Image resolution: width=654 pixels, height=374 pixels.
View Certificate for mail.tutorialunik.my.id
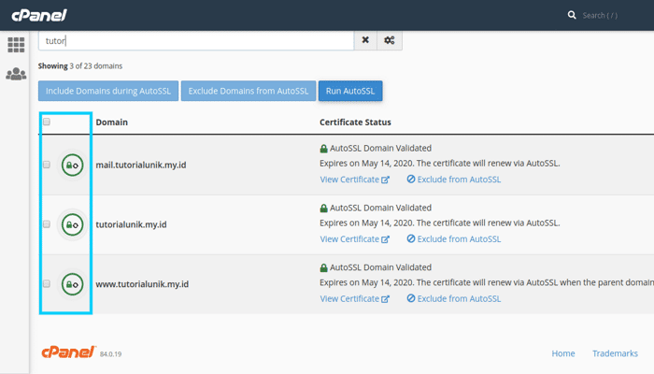354,180
